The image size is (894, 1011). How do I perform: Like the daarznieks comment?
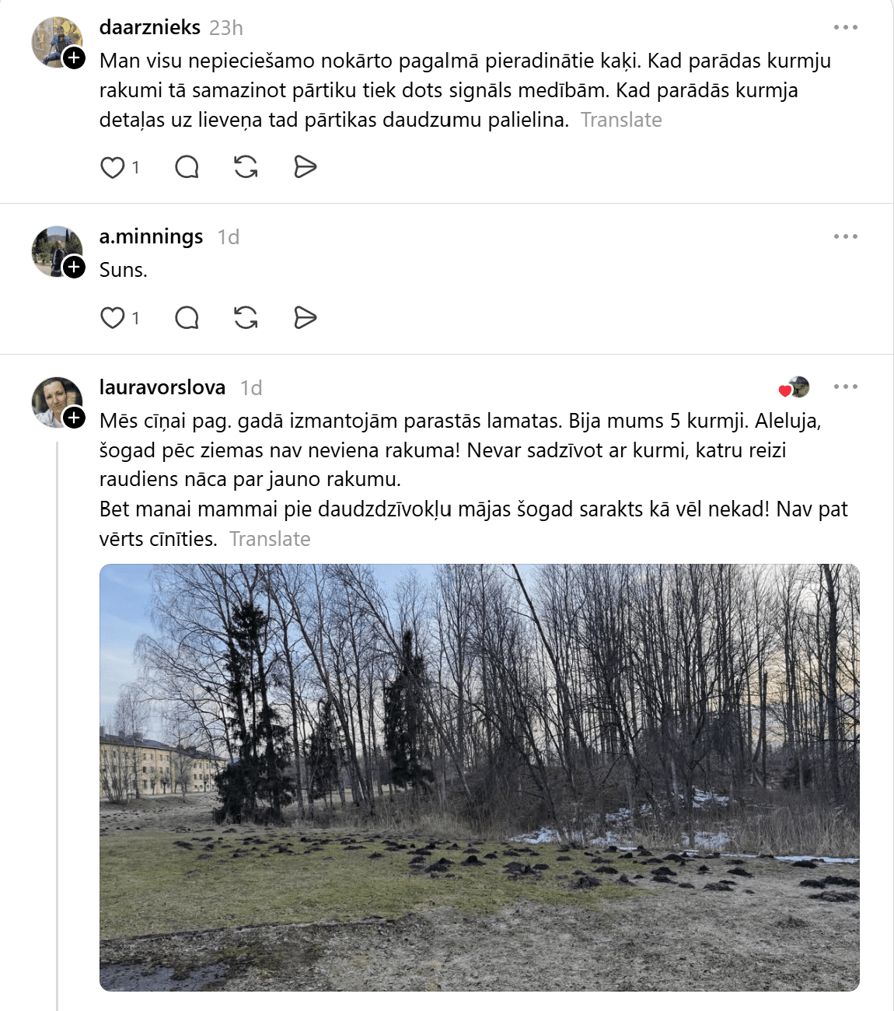point(113,167)
